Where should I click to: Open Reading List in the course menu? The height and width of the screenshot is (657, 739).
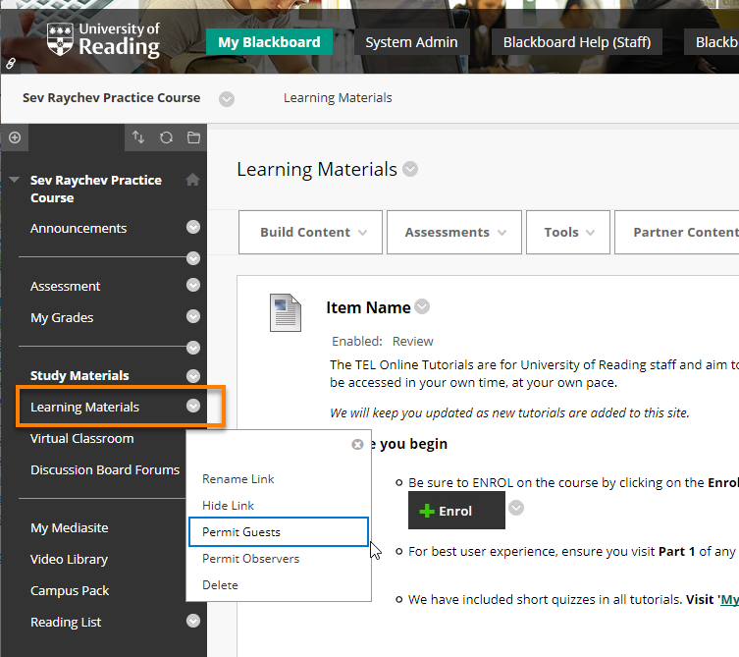pyautogui.click(x=66, y=623)
